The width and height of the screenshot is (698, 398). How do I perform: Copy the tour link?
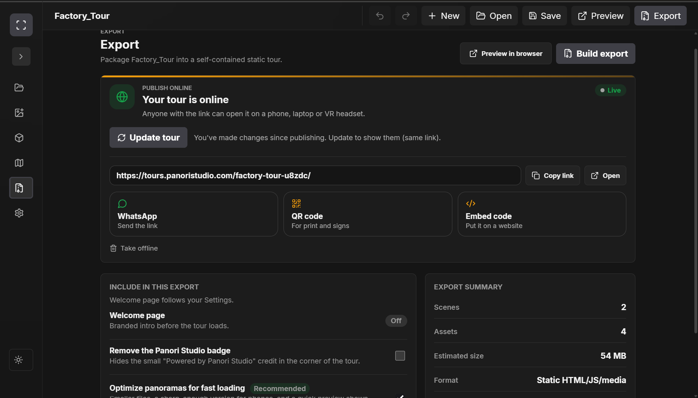click(x=552, y=176)
